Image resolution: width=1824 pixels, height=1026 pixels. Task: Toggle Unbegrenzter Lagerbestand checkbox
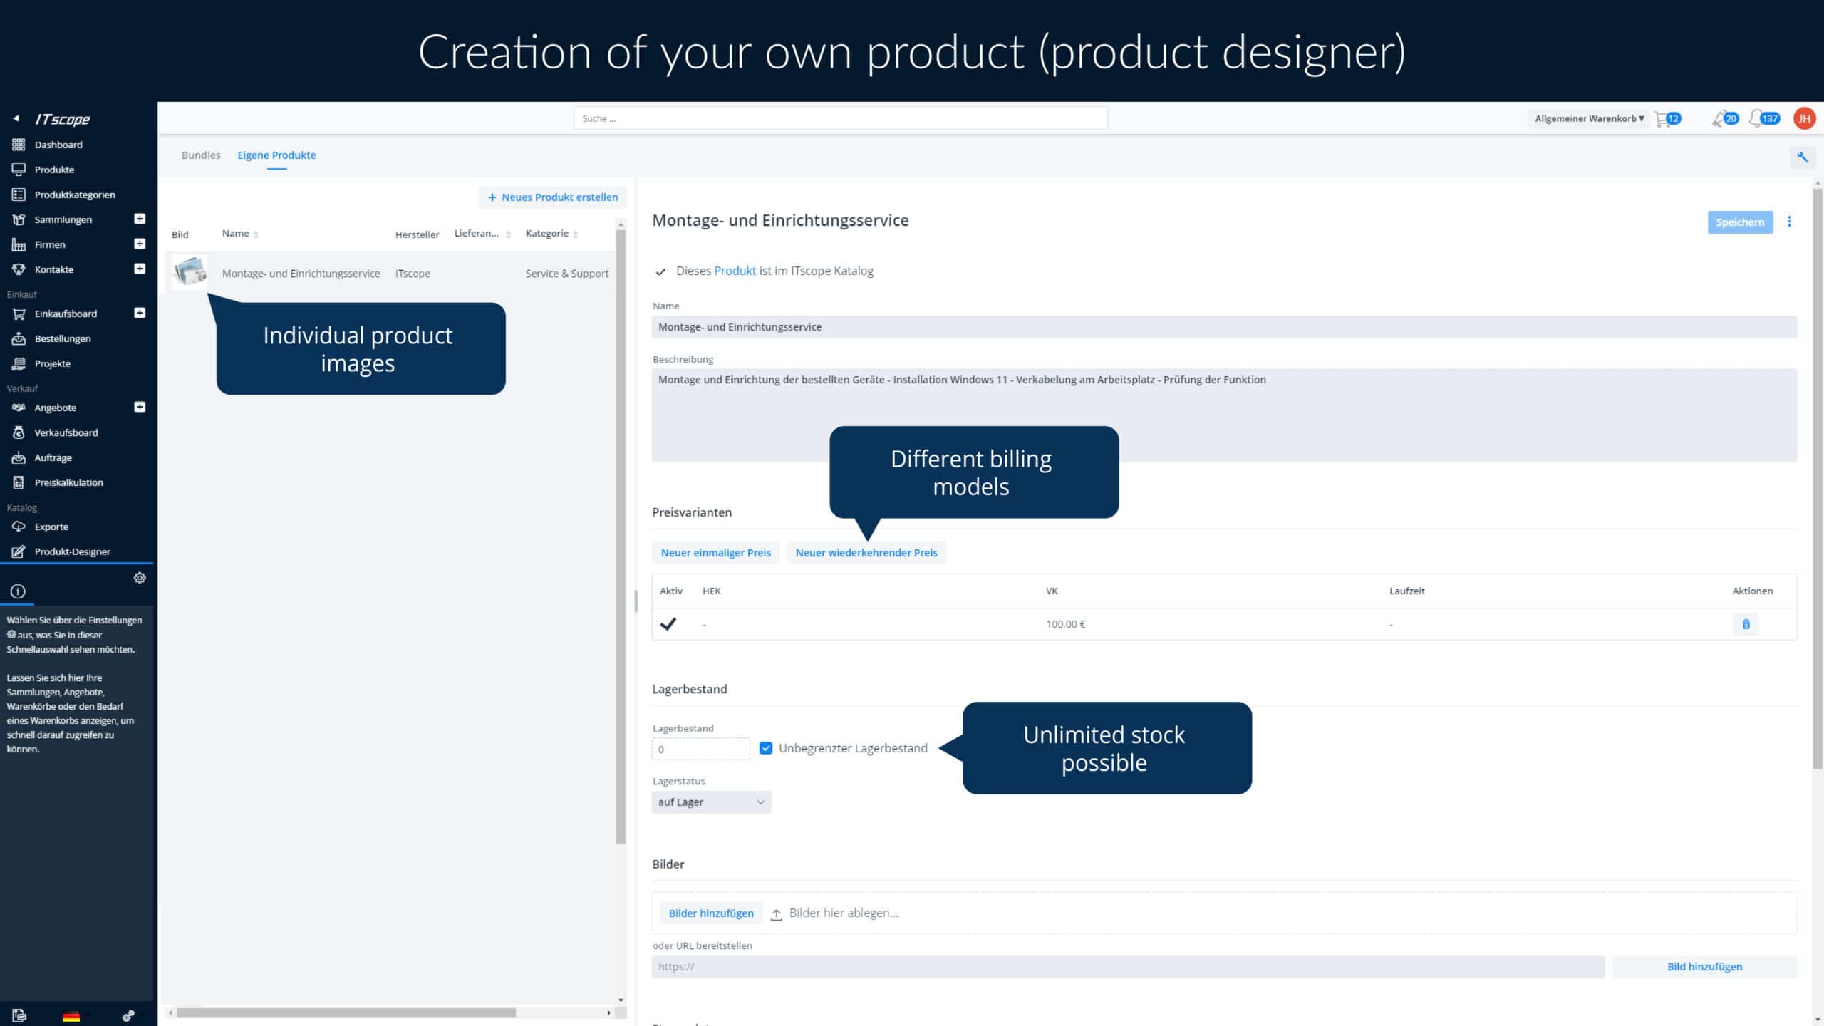click(x=766, y=748)
